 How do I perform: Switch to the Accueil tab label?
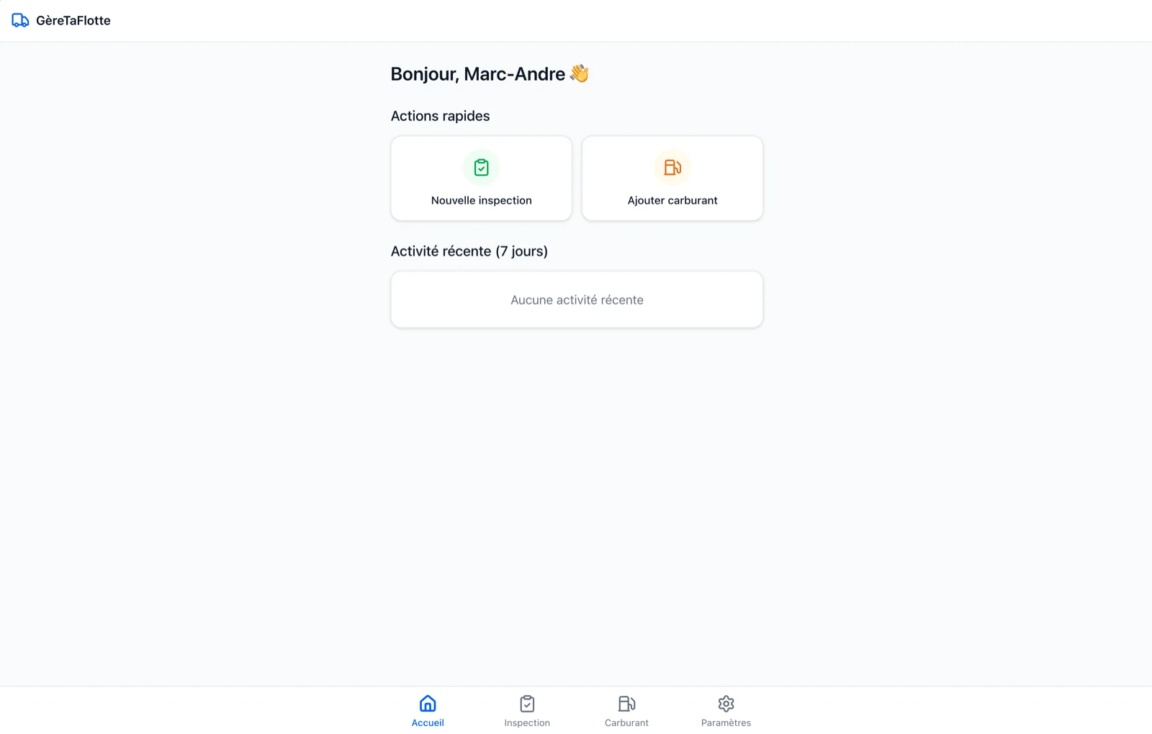tap(428, 722)
